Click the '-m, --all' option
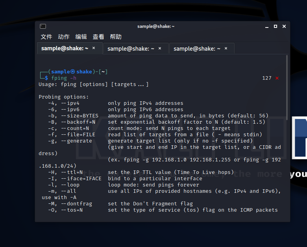This screenshot has width=307, height=247. (x=62, y=191)
